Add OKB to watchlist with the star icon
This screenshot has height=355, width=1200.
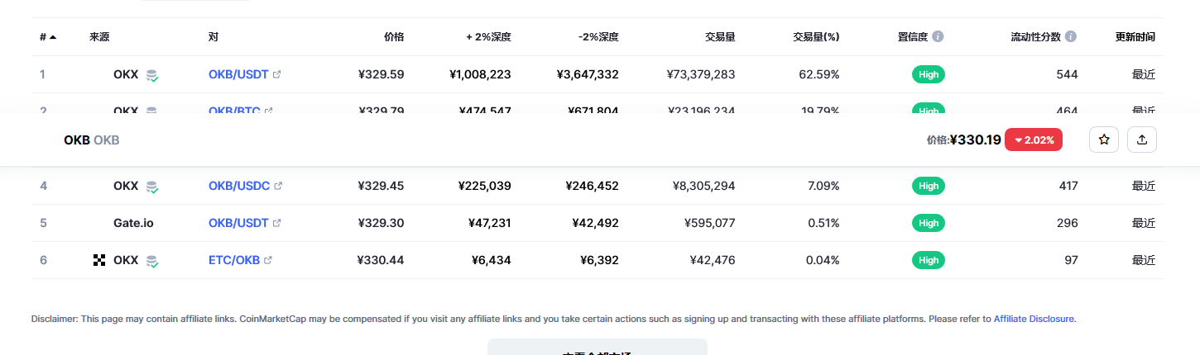[1103, 140]
